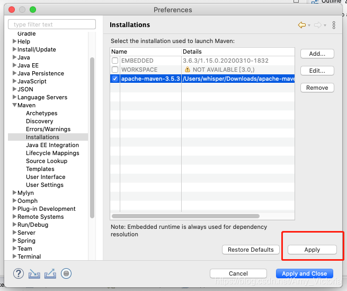Open the Help question mark icon

tap(19, 273)
